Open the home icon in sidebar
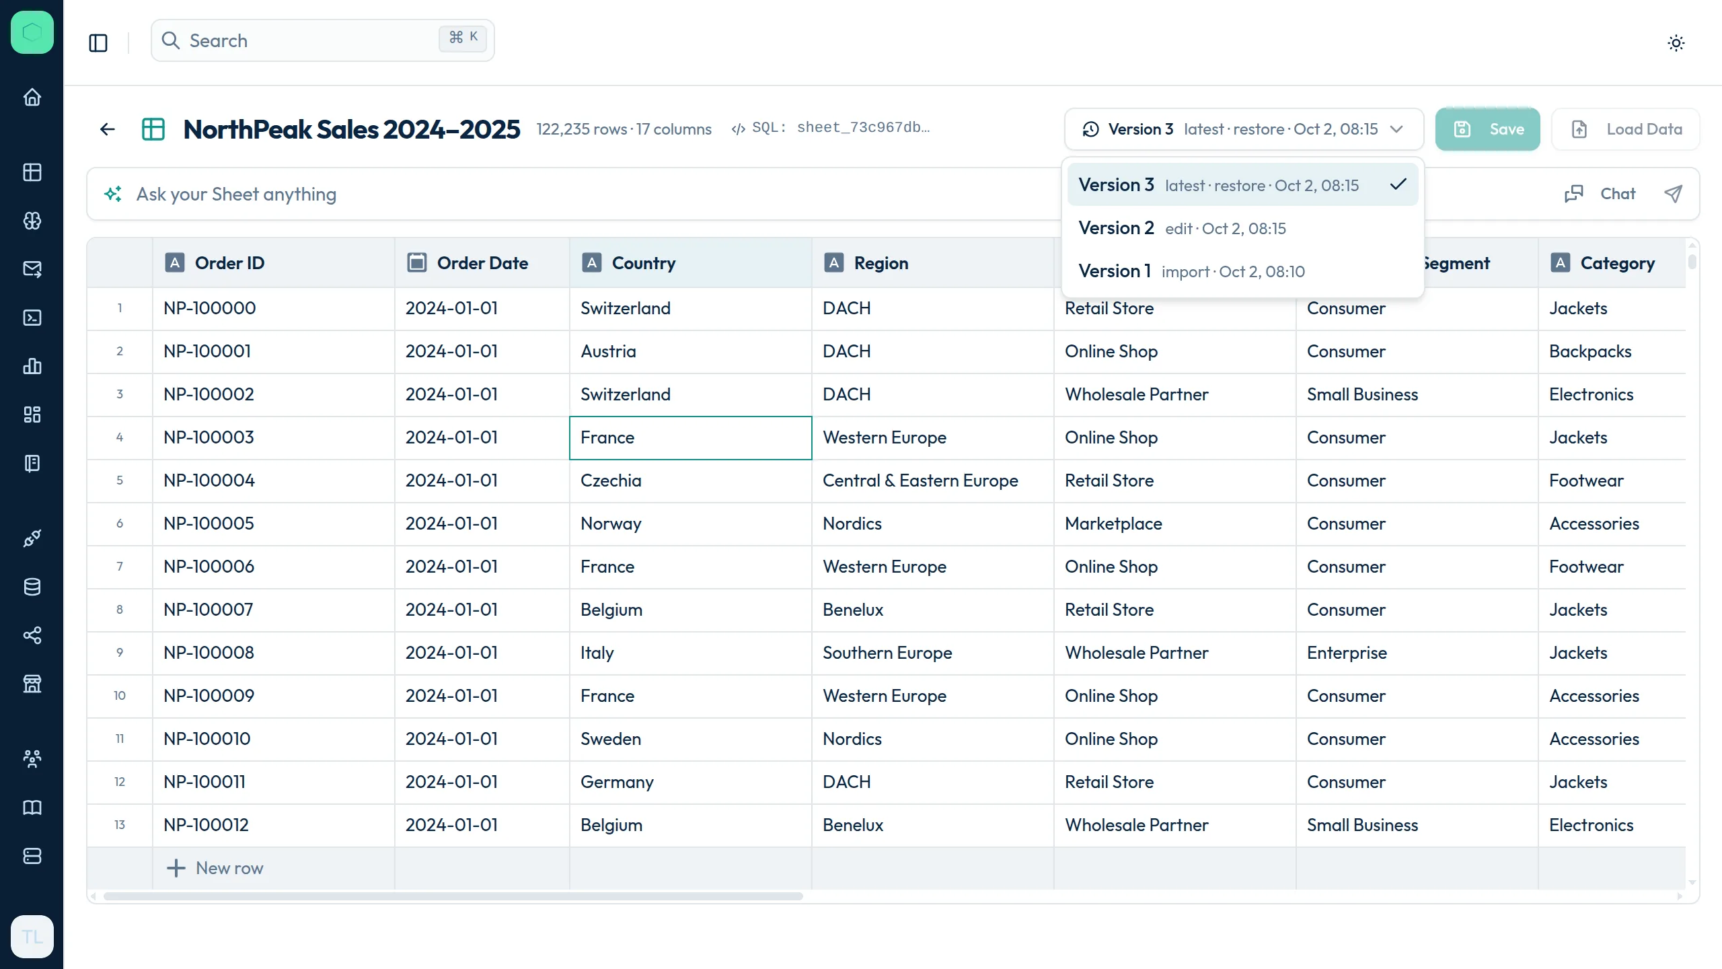Image resolution: width=1722 pixels, height=969 pixels. click(32, 98)
